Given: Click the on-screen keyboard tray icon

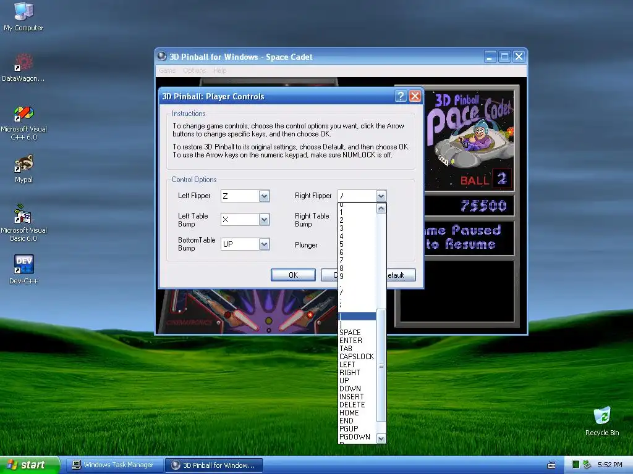Looking at the screenshot, I should click(551, 465).
